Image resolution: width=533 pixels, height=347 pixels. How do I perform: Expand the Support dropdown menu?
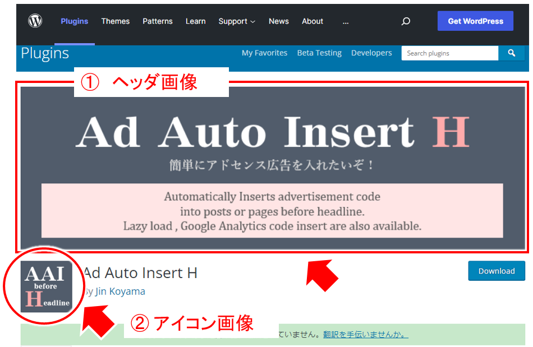pyautogui.click(x=237, y=21)
